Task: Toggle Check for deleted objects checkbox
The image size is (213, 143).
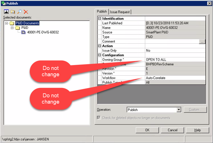Action: [99, 118]
